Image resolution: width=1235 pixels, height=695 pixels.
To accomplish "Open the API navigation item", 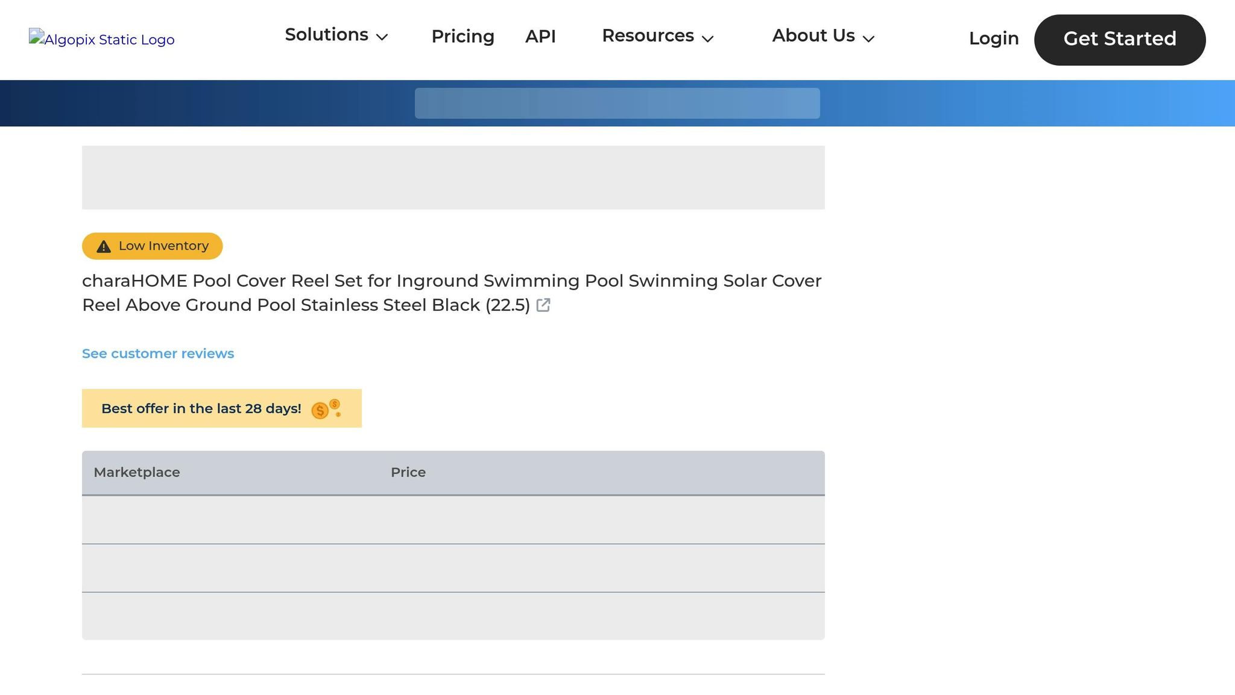I will click(541, 37).
